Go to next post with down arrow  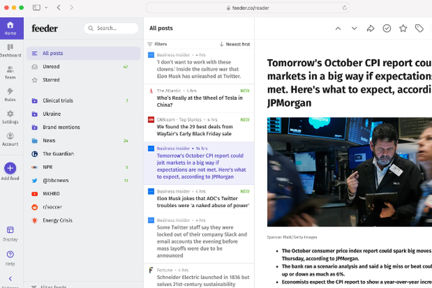point(354,28)
